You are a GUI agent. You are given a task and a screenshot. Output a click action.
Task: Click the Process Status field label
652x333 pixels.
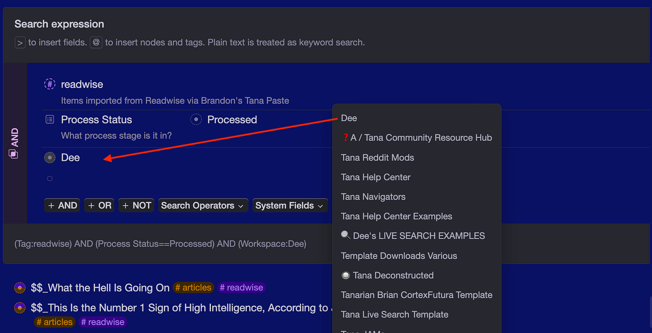point(96,119)
